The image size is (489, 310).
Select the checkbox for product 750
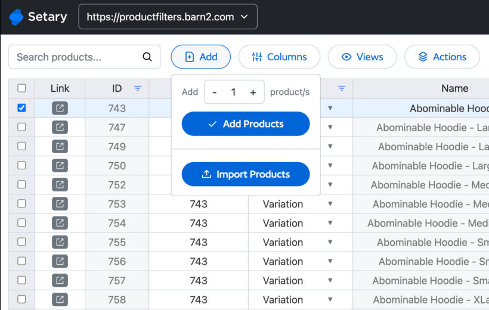point(22,166)
